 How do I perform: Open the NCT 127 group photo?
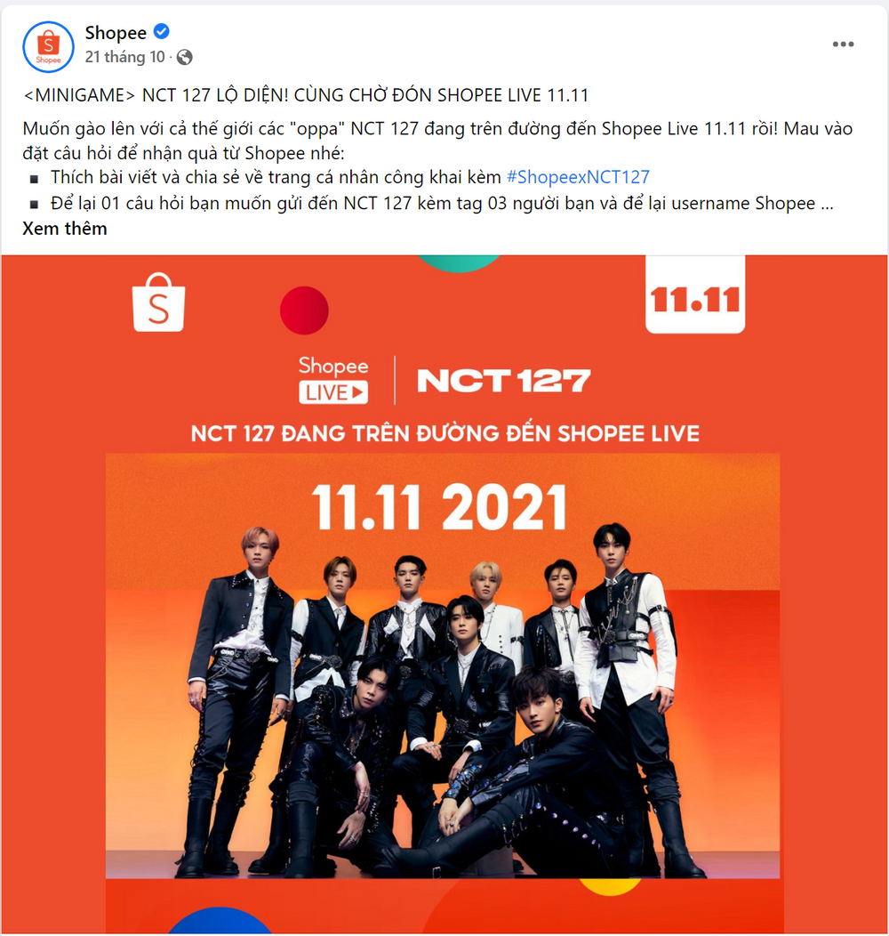click(443, 666)
